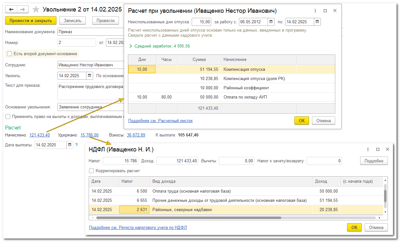Open the 'Взносы' amount link 36 672,89

[136, 135]
